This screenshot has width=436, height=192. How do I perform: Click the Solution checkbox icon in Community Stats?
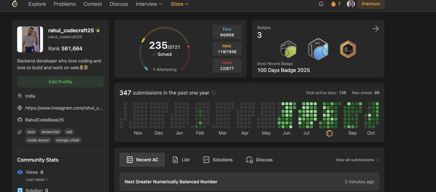20,190
